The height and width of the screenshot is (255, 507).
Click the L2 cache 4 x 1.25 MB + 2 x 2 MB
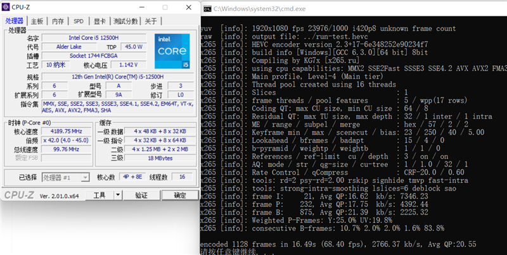[160, 149]
